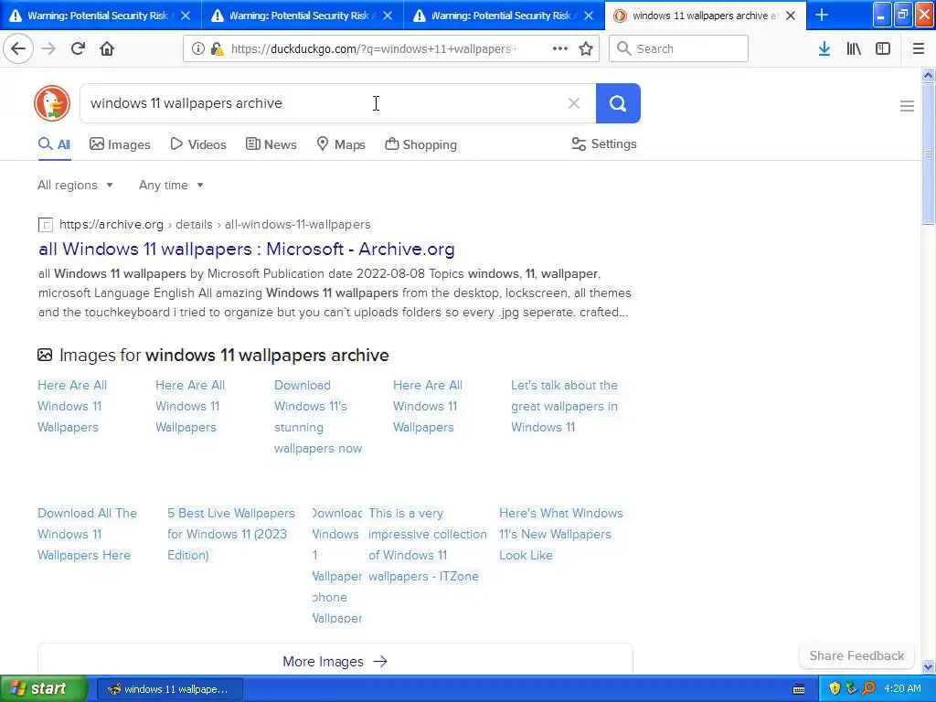Reload the current page
Screen dimensions: 936x702
coord(79,48)
